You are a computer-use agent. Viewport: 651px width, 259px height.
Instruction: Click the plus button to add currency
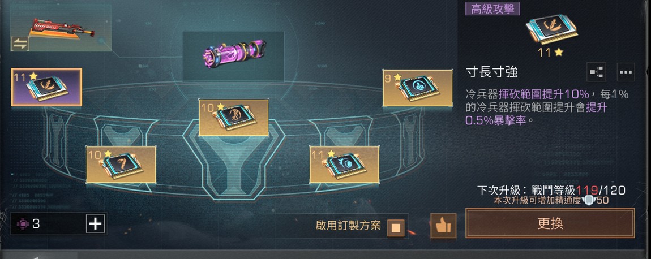96,224
